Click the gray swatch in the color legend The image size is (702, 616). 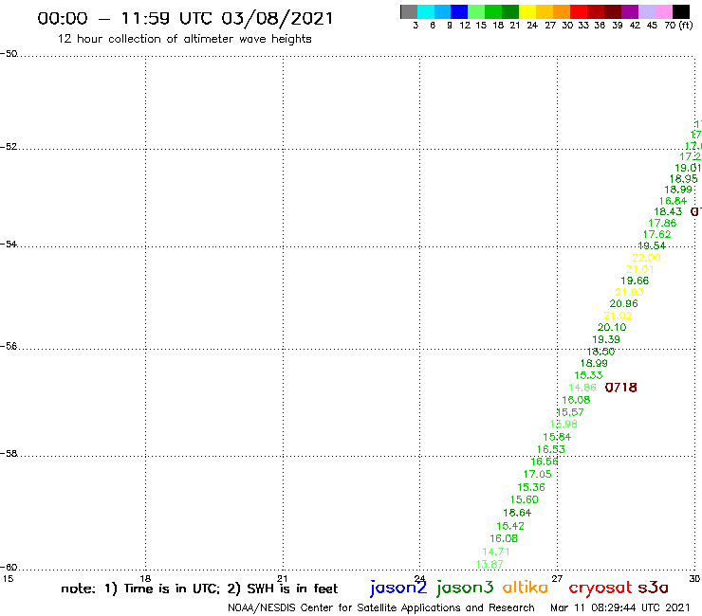tap(409, 11)
